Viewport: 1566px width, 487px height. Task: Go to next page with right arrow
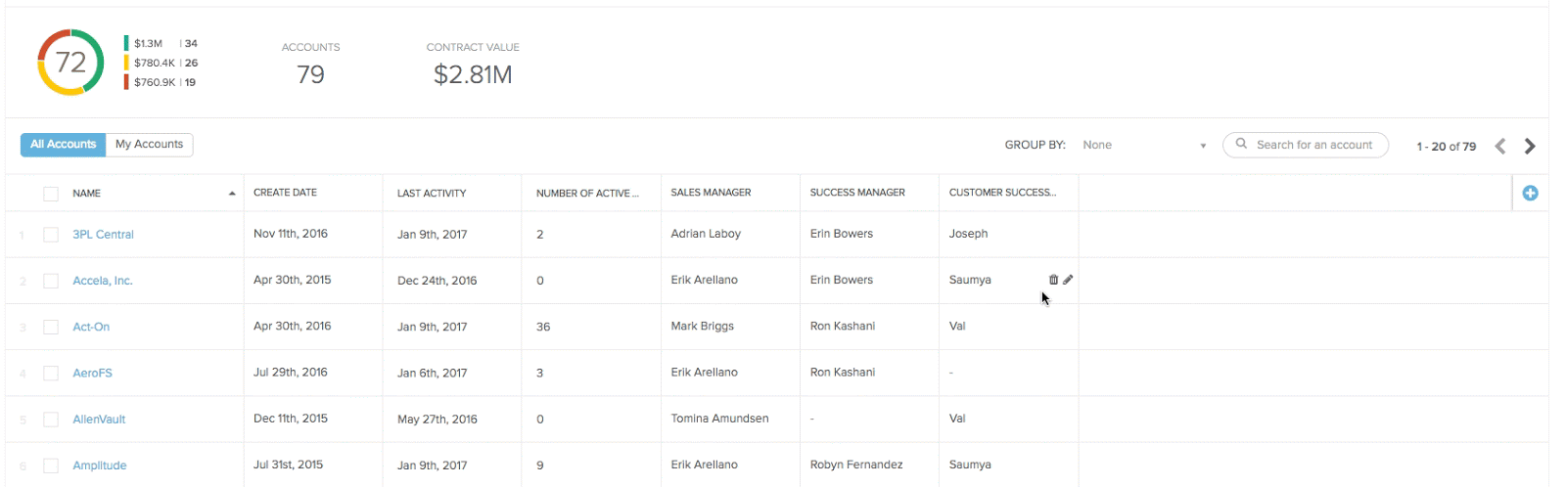pyautogui.click(x=1530, y=146)
